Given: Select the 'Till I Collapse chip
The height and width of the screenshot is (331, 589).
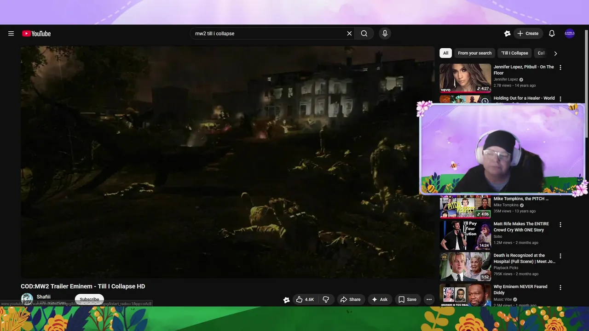Looking at the screenshot, I should click(x=514, y=53).
